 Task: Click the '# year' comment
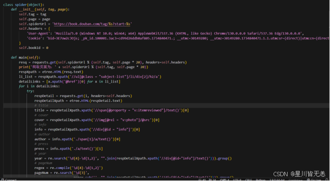coord(40,154)
